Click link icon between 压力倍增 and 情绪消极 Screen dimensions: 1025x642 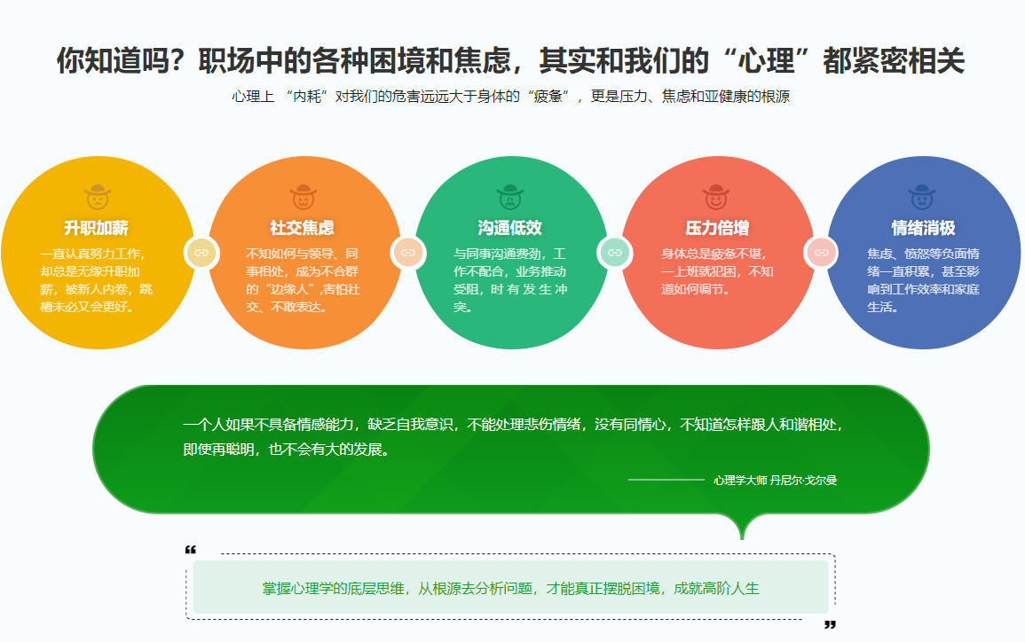821,253
